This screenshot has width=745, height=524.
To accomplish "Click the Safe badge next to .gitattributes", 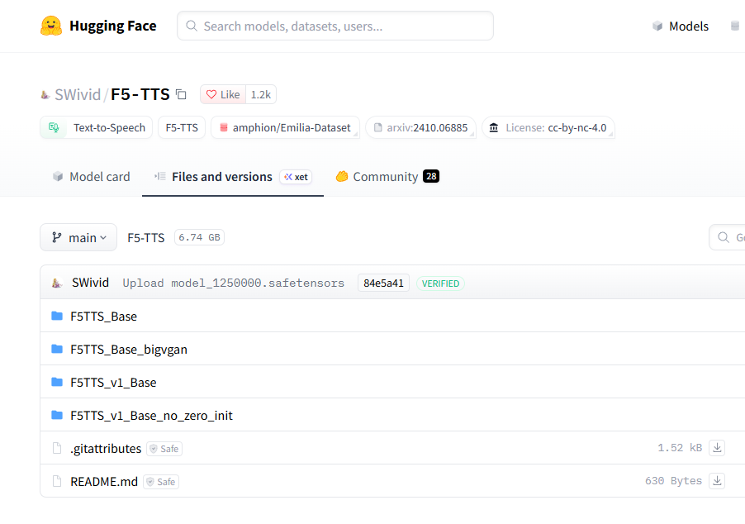I will (164, 449).
